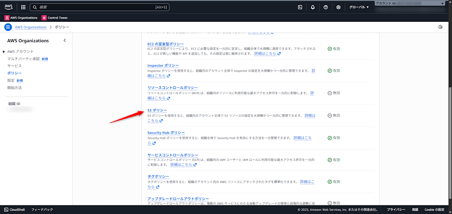Open the notifications bell icon
Image resolution: width=452 pixels, height=214 pixels.
[x=313, y=7]
